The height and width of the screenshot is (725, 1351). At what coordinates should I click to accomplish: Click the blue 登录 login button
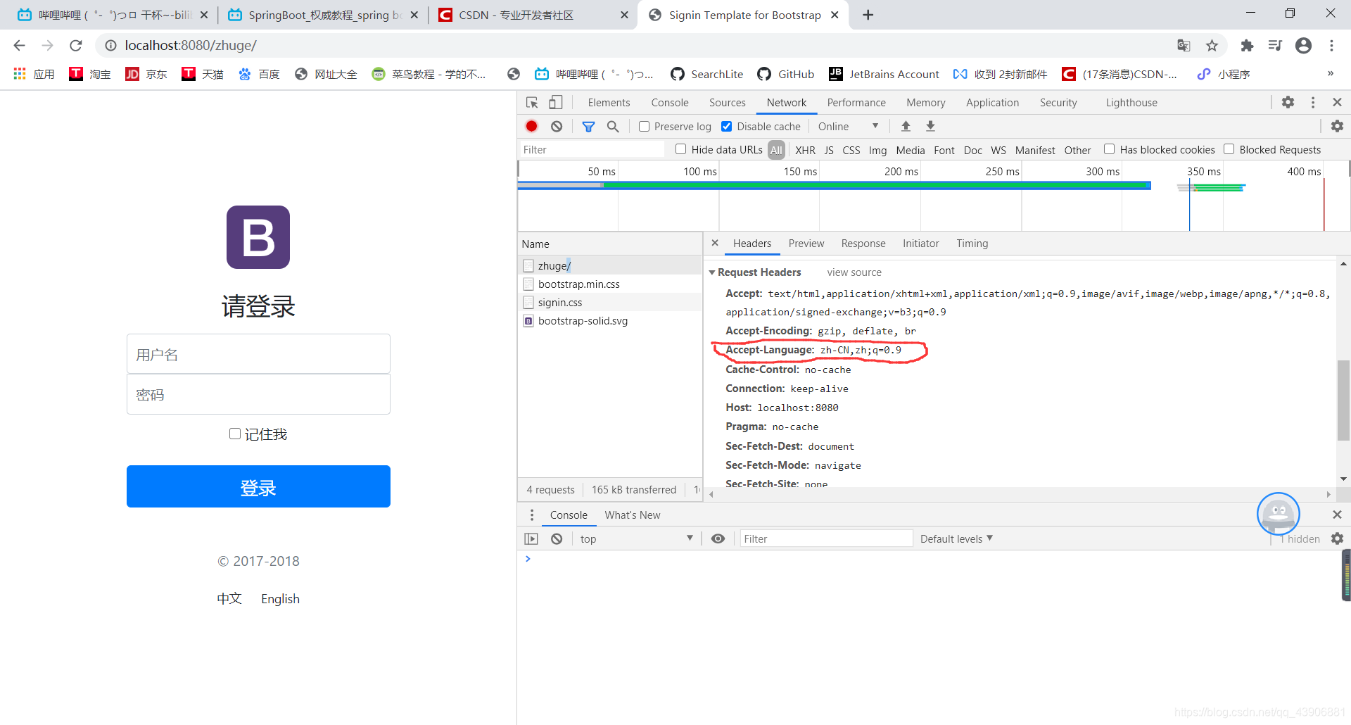[x=258, y=486]
